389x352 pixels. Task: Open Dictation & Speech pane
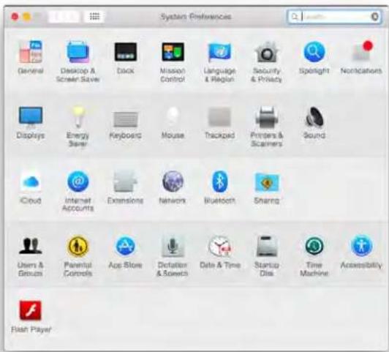[173, 246]
